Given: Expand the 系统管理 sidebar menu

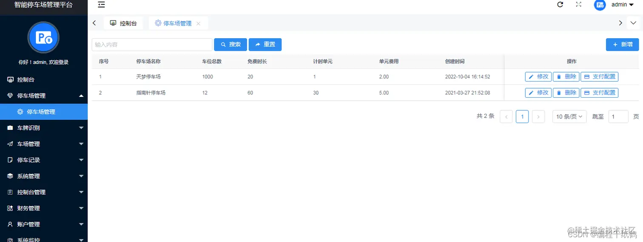Looking at the screenshot, I should (x=44, y=176).
